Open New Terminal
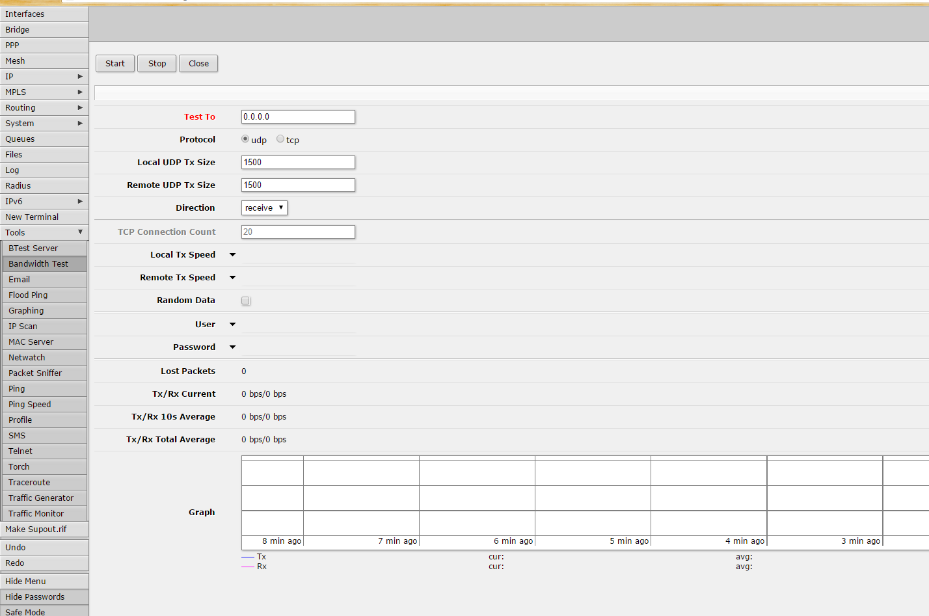This screenshot has width=929, height=616. [44, 217]
